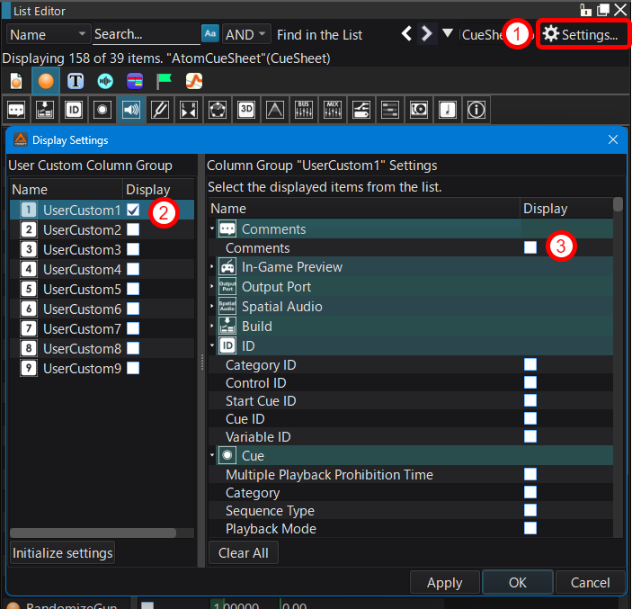This screenshot has width=632, height=609.
Task: Select the CueSheet file filter icon
Action: pos(16,81)
